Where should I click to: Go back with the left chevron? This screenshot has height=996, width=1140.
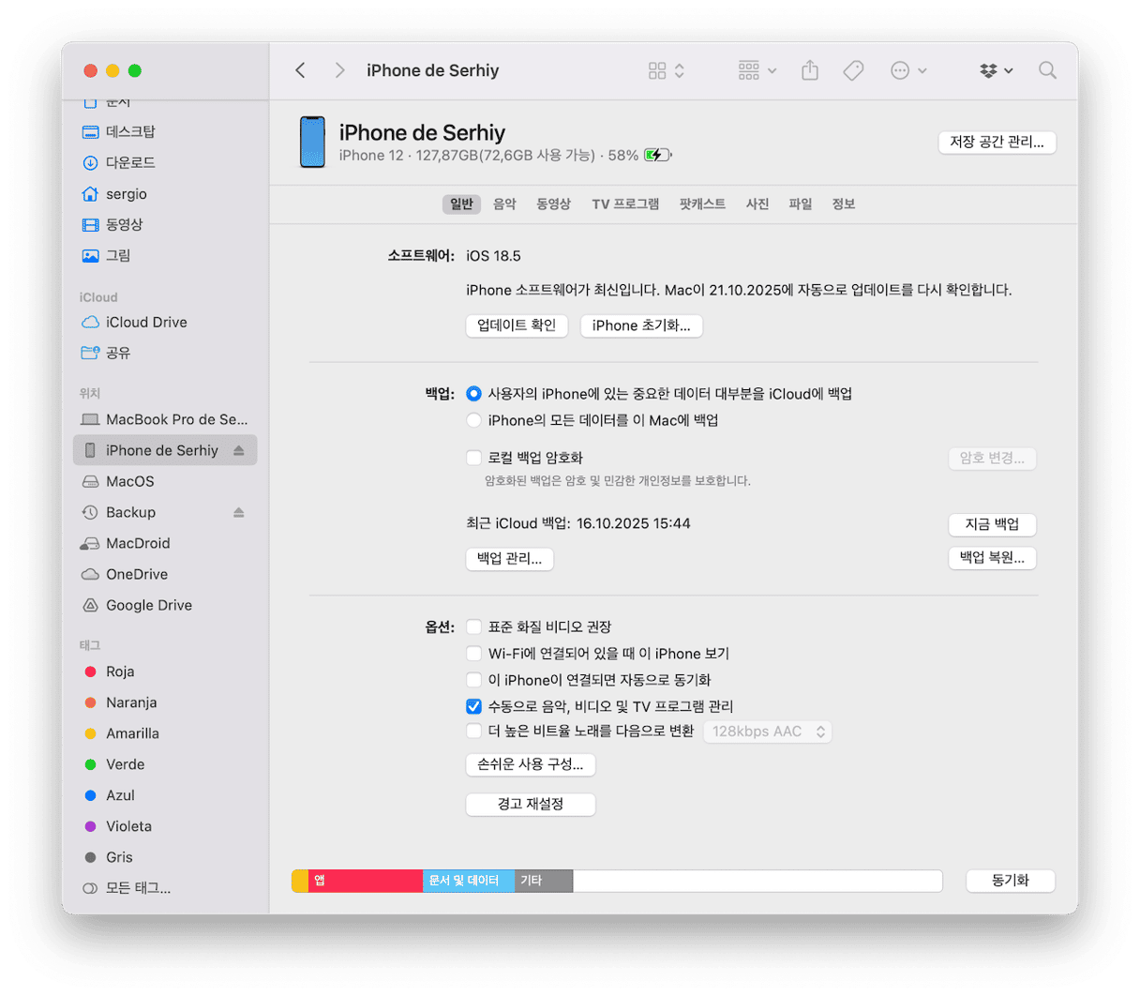click(x=300, y=70)
